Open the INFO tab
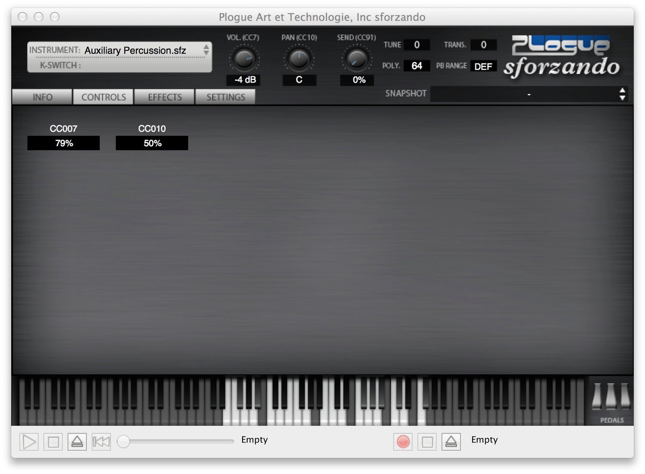 coord(42,97)
